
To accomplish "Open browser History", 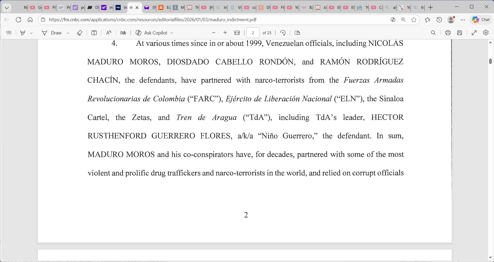I will coord(439,20).
